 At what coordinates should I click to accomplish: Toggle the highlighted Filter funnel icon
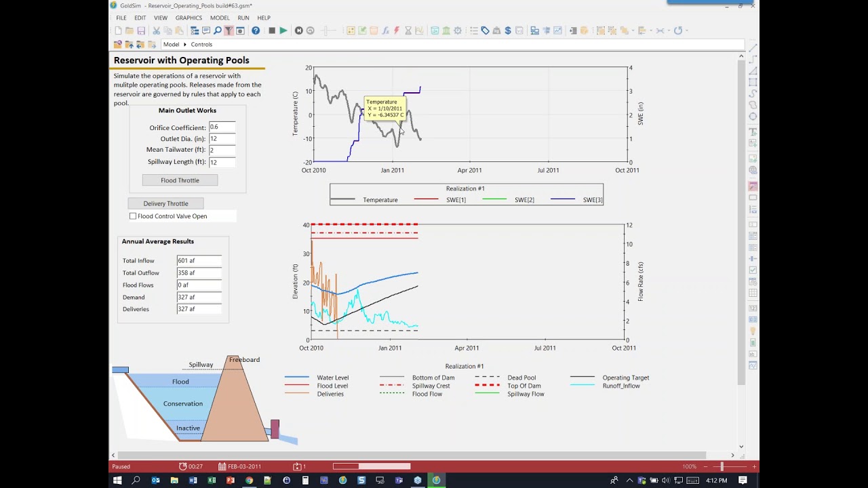pos(229,30)
